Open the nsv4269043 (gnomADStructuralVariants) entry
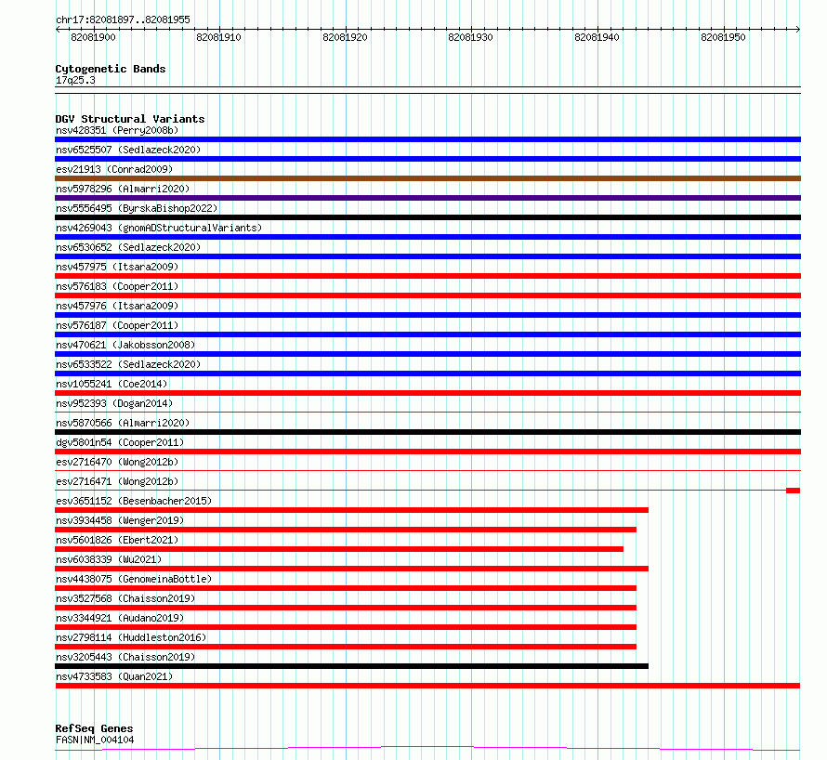 tap(159, 228)
